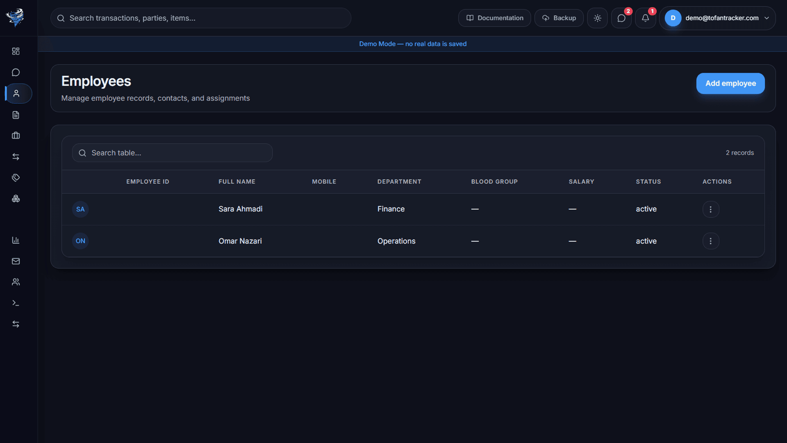
Task: Sort by Employee ID column header
Action: [x=148, y=182]
